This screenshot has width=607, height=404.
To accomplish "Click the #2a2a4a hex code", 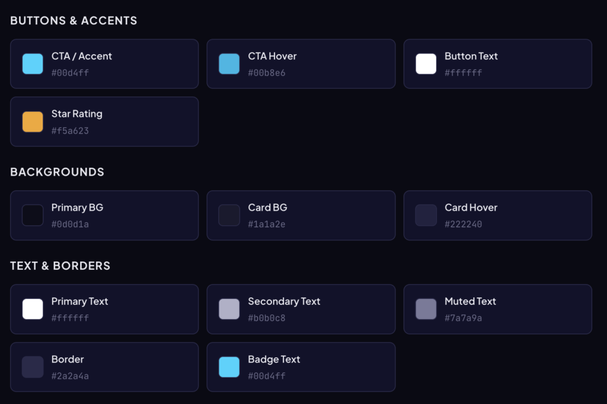I will [x=70, y=376].
